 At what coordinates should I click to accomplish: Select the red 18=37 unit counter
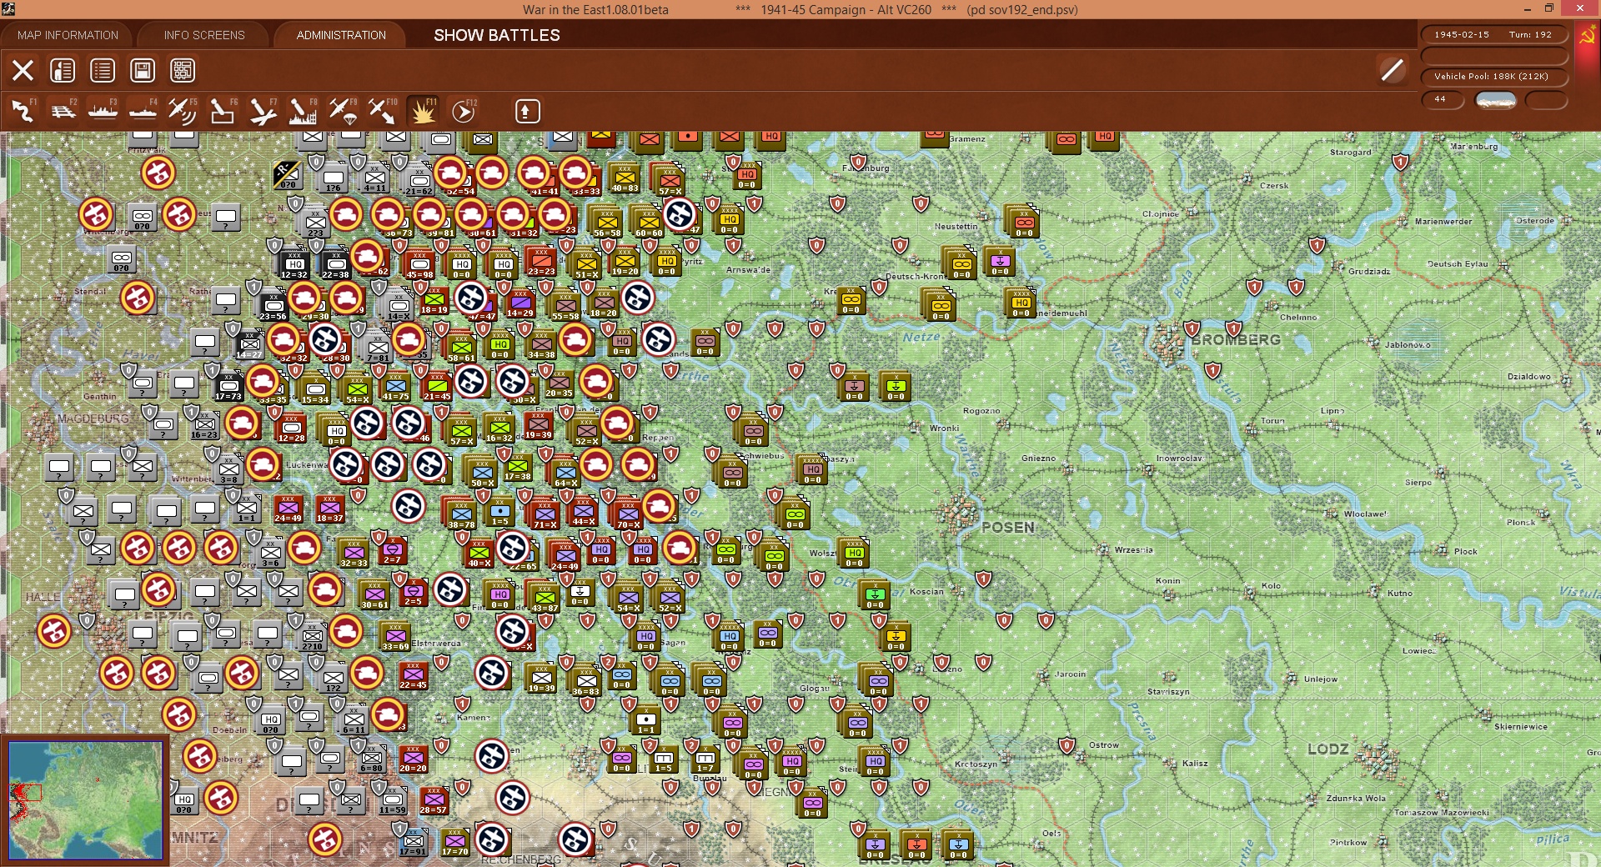click(x=329, y=509)
